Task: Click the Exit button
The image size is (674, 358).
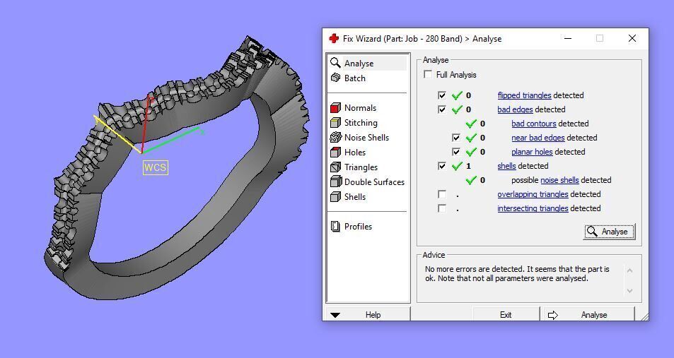Action: click(506, 315)
